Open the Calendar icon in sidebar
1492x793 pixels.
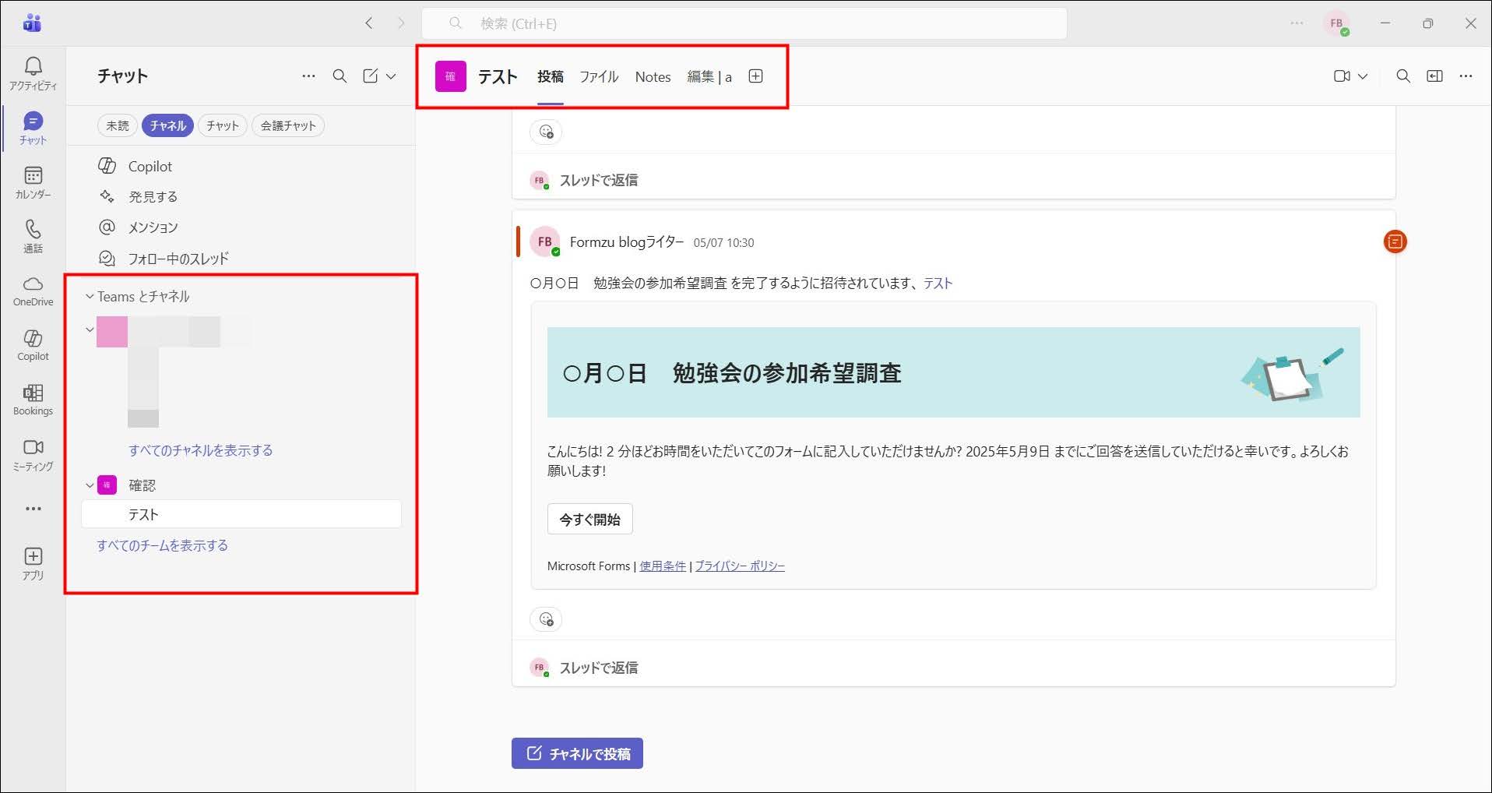coord(33,176)
